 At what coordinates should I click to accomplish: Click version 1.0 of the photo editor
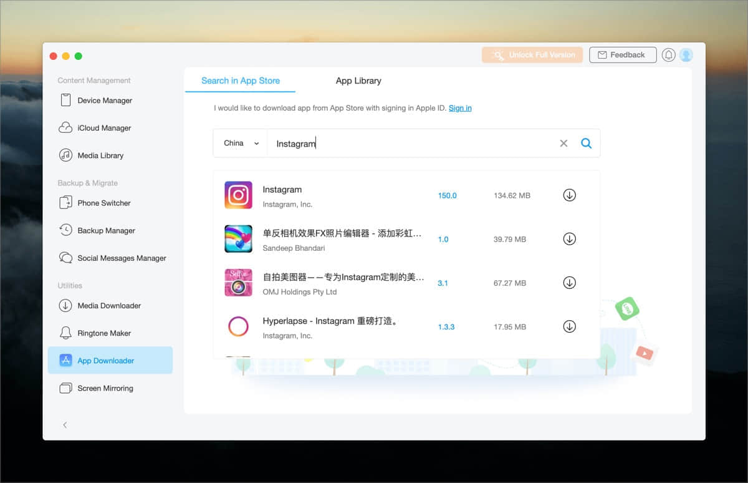(443, 239)
